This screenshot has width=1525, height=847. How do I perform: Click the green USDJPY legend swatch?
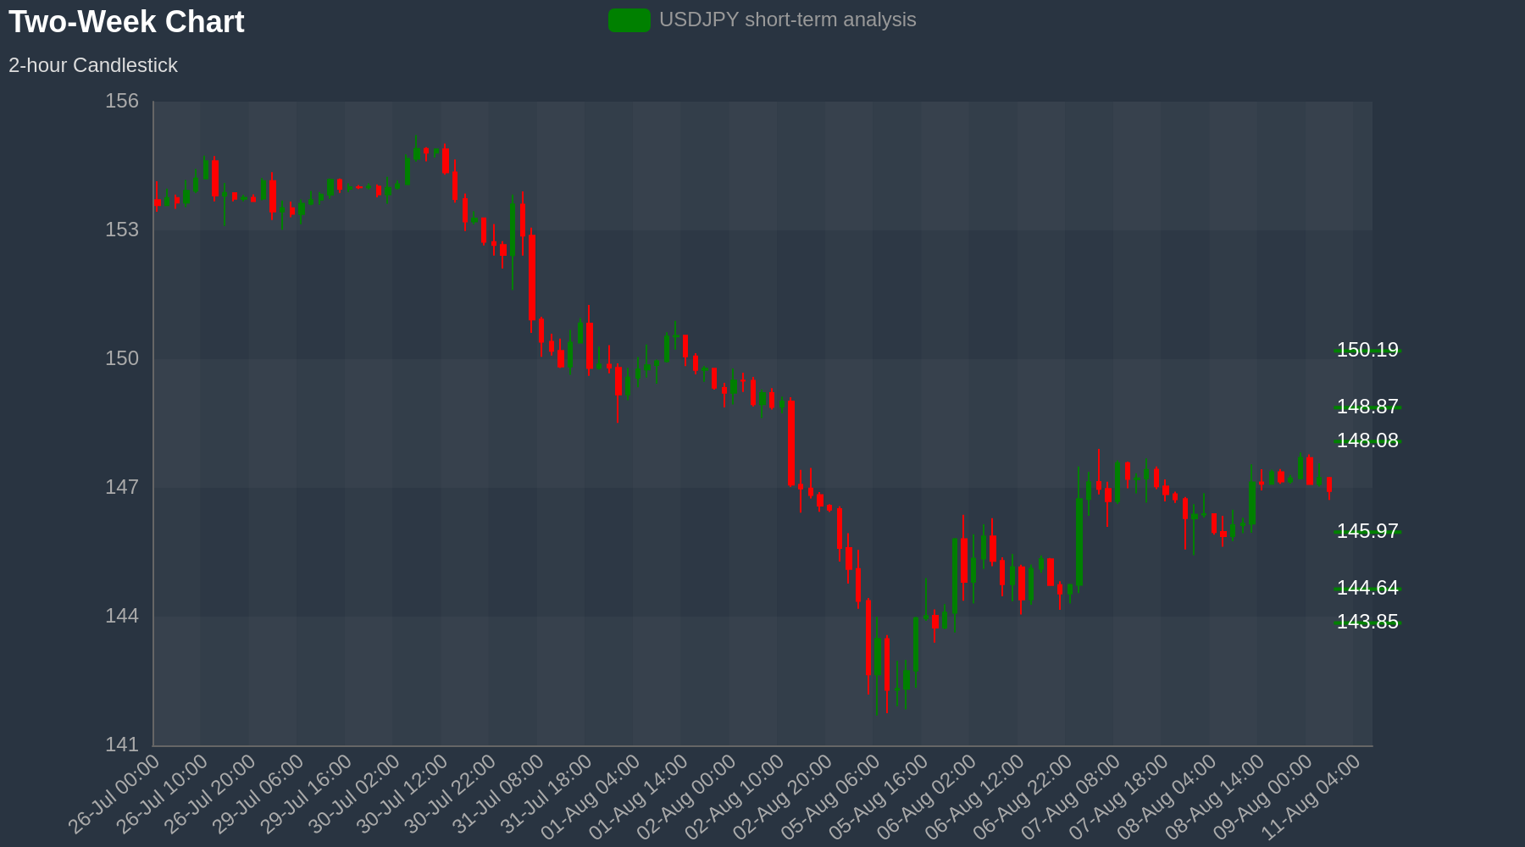coord(629,20)
